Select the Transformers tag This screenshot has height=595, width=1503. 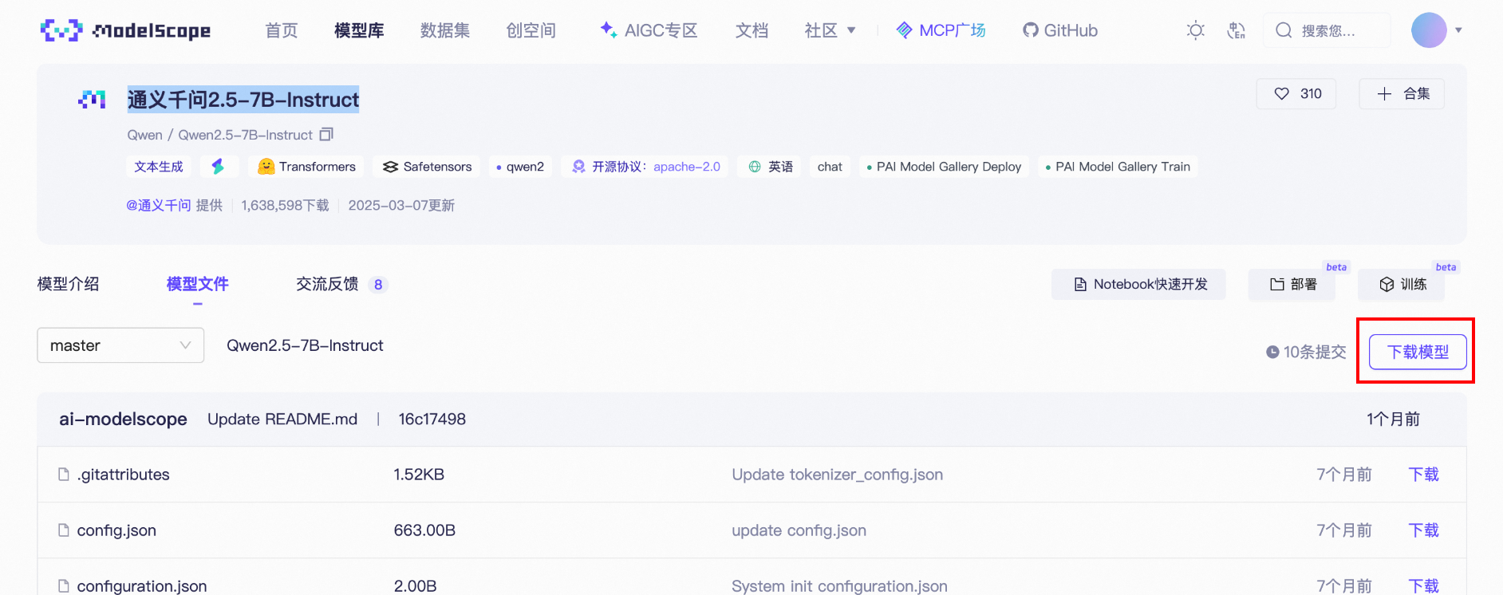coord(306,166)
